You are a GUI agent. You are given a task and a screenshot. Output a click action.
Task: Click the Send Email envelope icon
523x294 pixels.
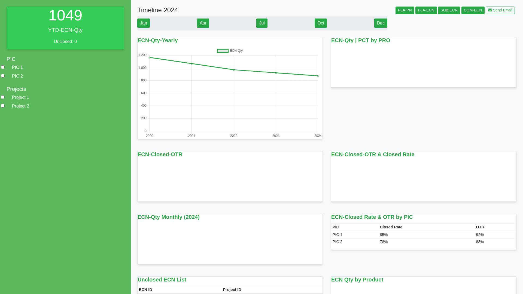490,10
